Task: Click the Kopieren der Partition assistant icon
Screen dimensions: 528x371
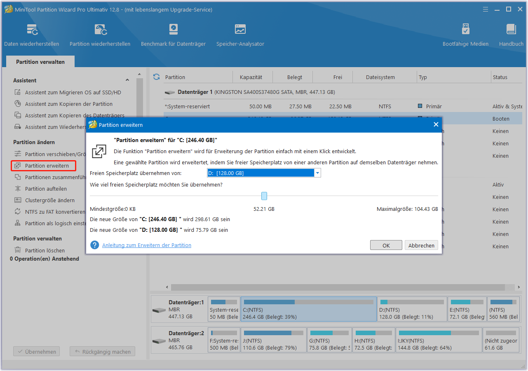Action: [x=18, y=104]
